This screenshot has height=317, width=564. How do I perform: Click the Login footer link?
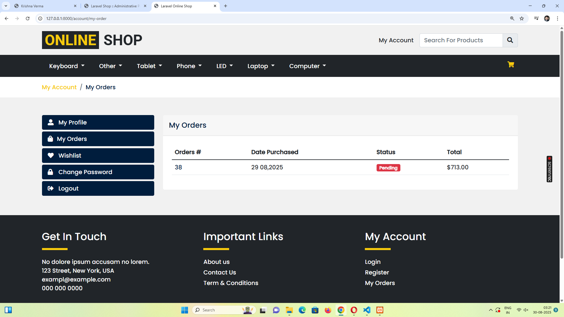[373, 262]
